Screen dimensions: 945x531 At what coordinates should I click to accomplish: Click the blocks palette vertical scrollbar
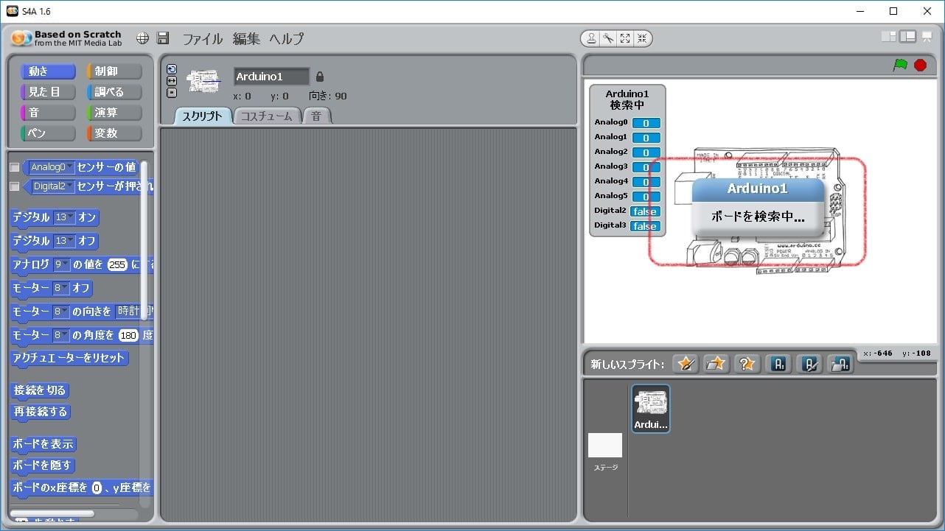point(144,239)
